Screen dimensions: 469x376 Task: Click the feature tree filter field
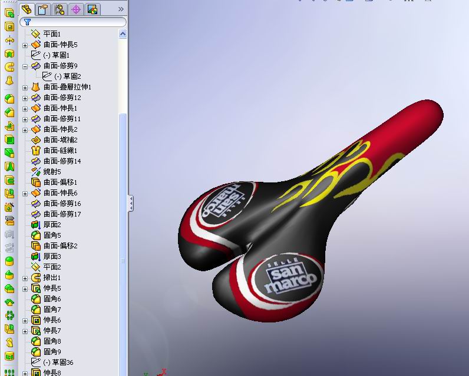(x=73, y=22)
